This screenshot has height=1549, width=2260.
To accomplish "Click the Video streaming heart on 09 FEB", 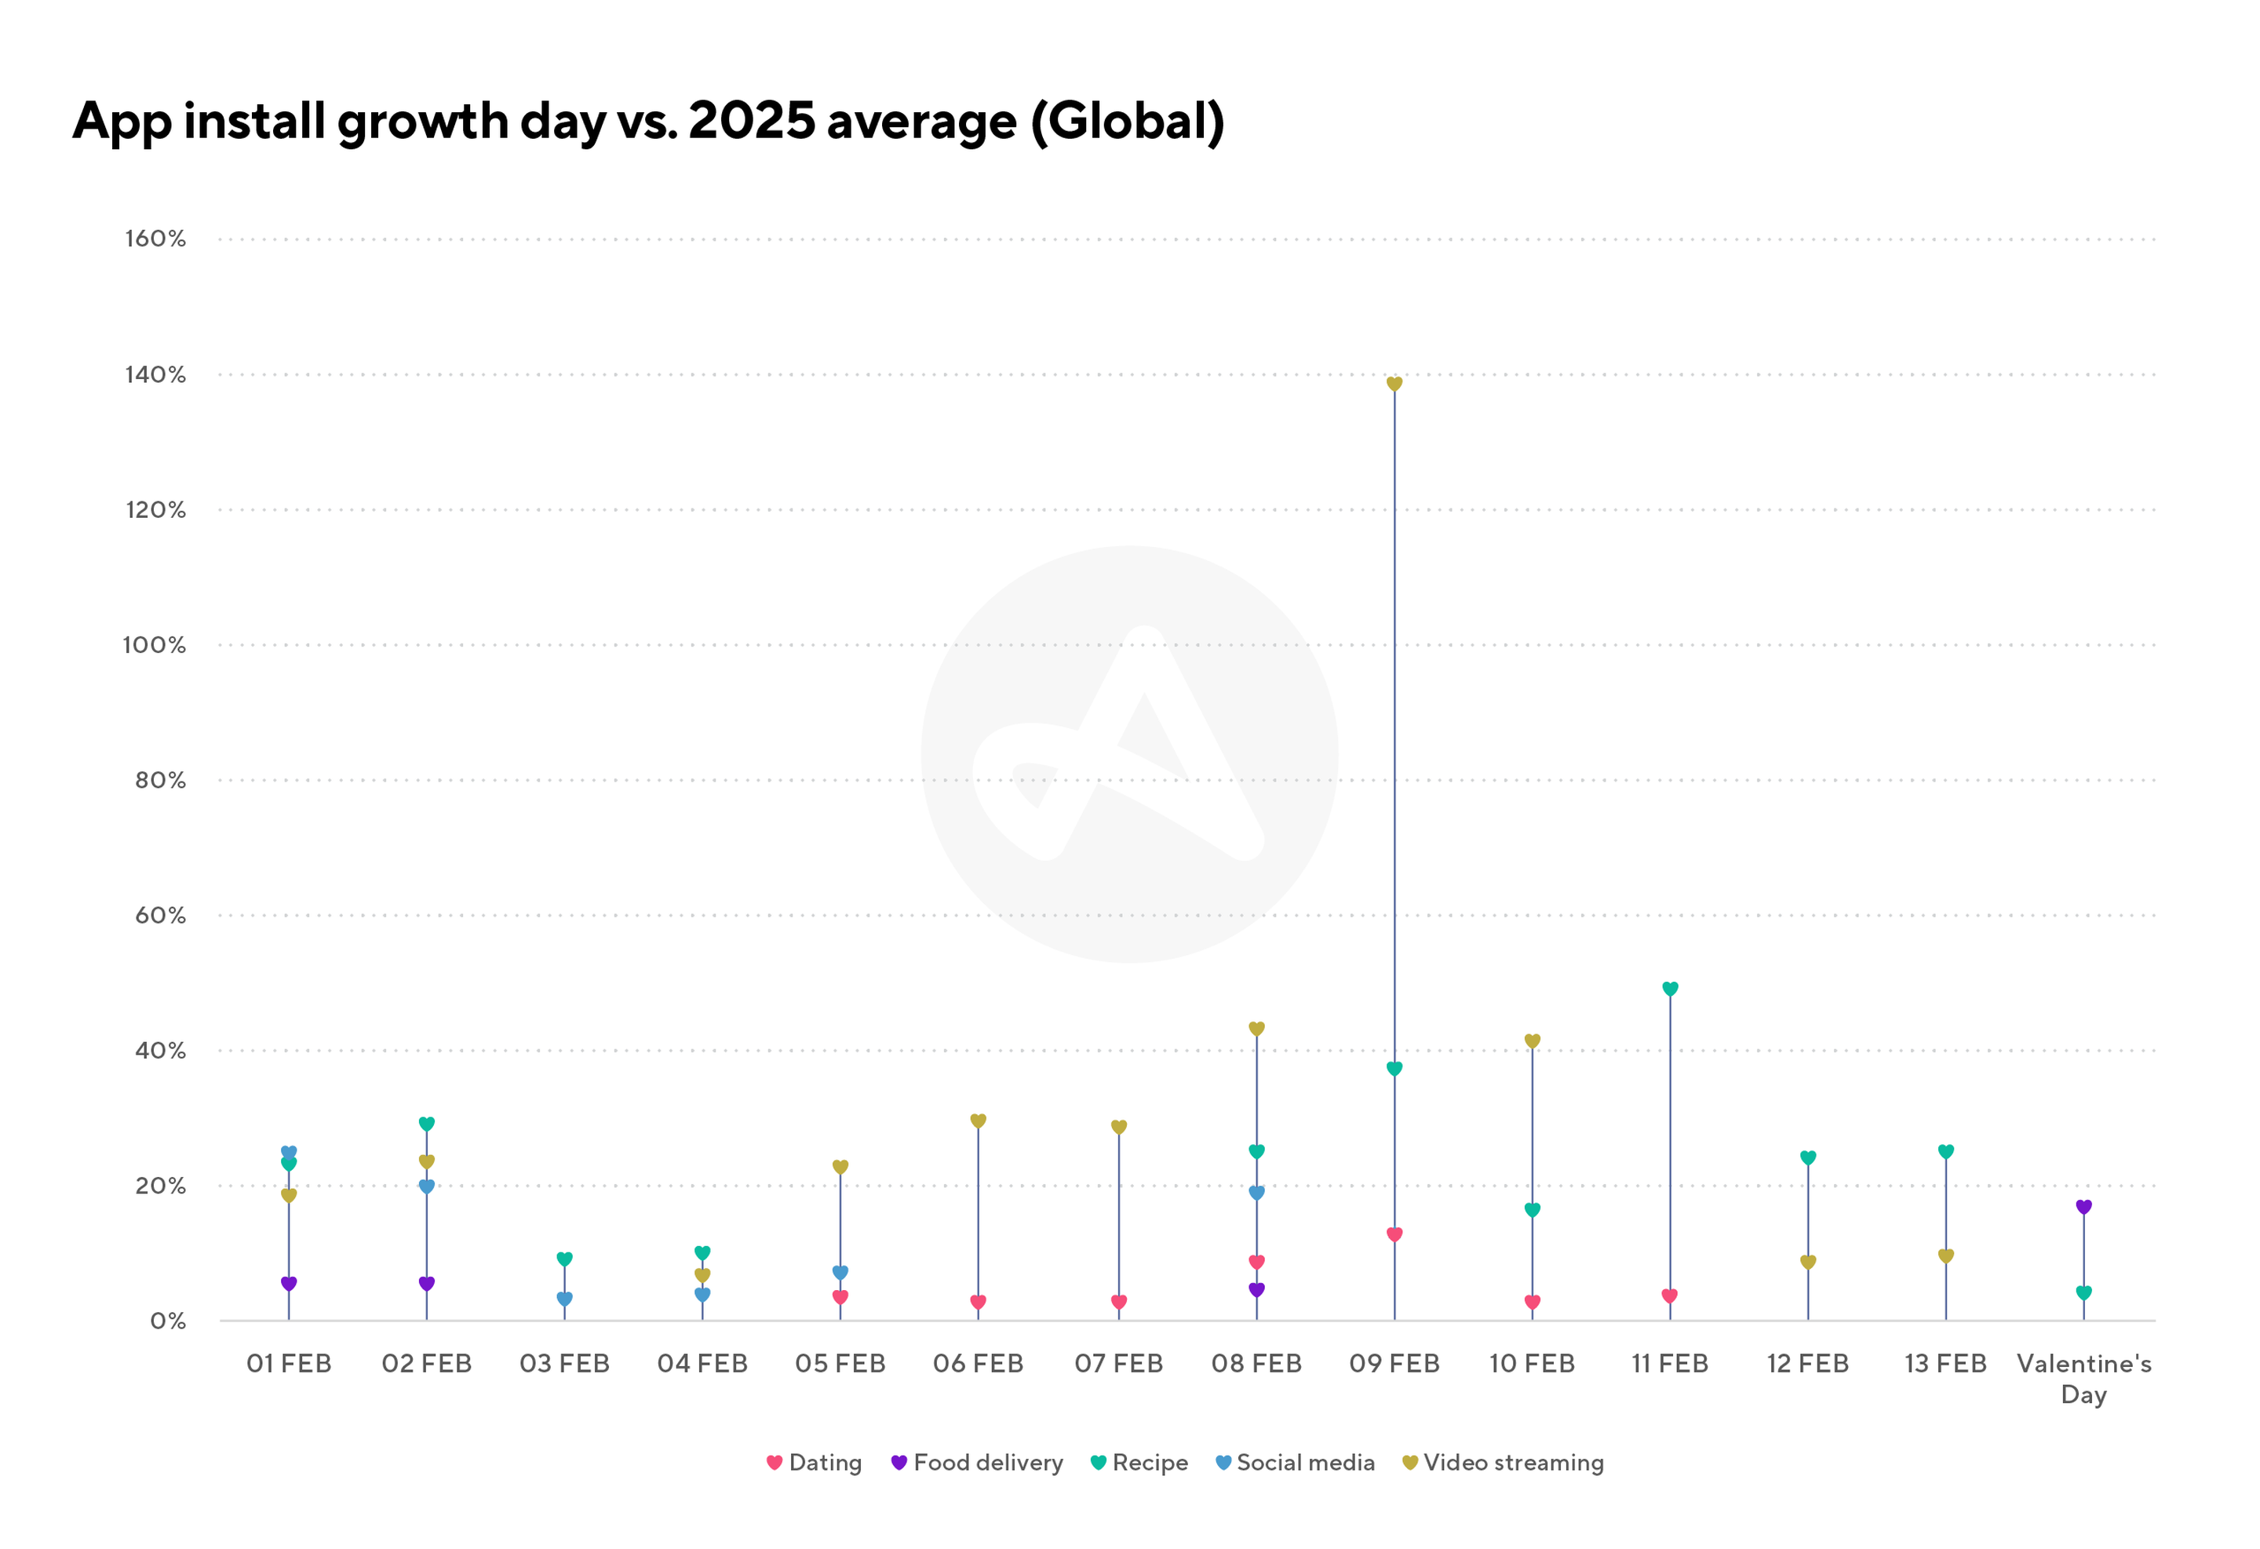I will pyautogui.click(x=1394, y=384).
